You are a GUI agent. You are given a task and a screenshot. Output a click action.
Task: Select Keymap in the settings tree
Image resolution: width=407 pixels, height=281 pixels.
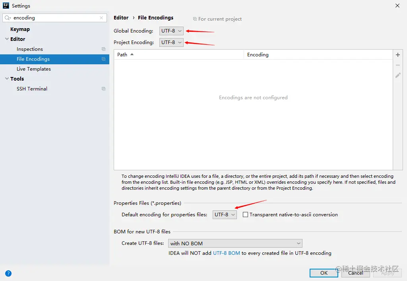pos(20,29)
